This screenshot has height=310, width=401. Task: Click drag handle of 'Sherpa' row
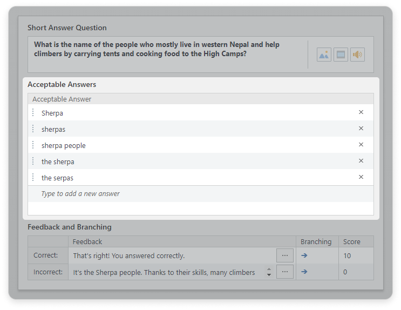pyautogui.click(x=33, y=113)
